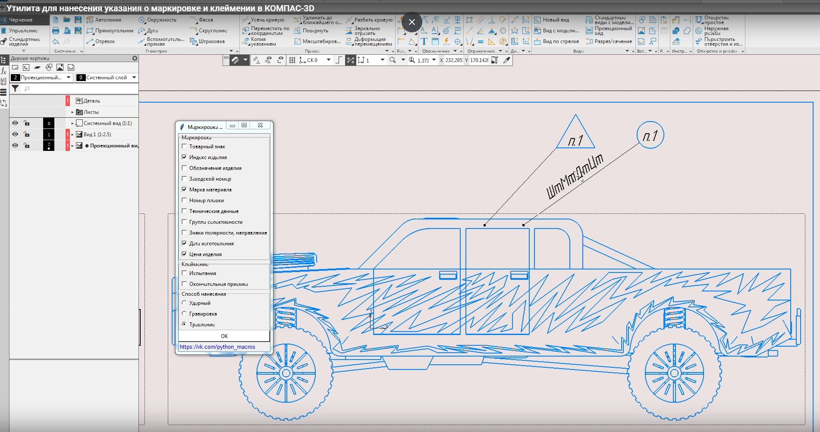Expand the Вид 1 (1:2.5) tree node

pyautogui.click(x=72, y=135)
